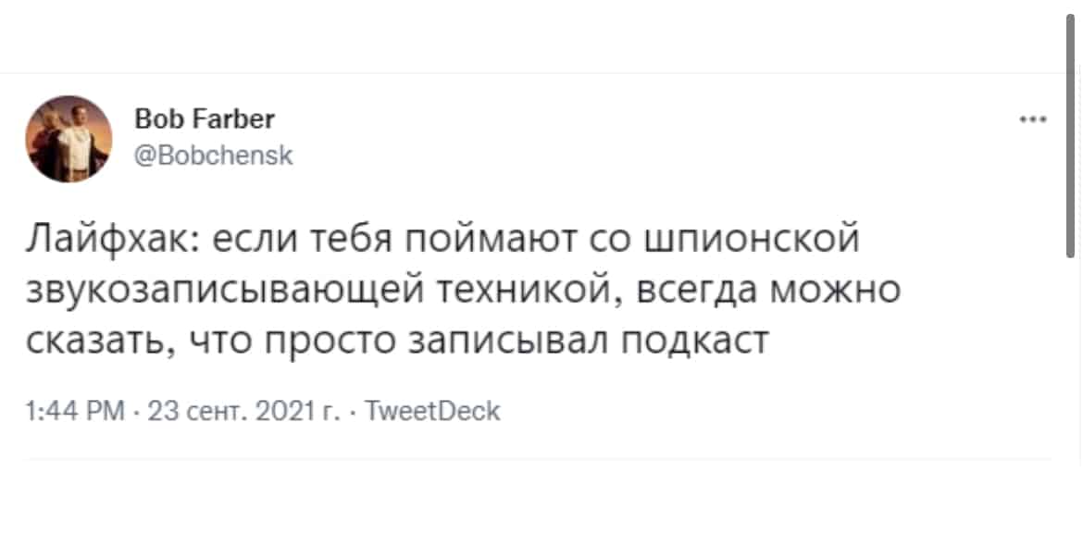Click Bob Farber's profile avatar picture
Image resolution: width=1083 pixels, height=547 pixels.
pos(68,139)
